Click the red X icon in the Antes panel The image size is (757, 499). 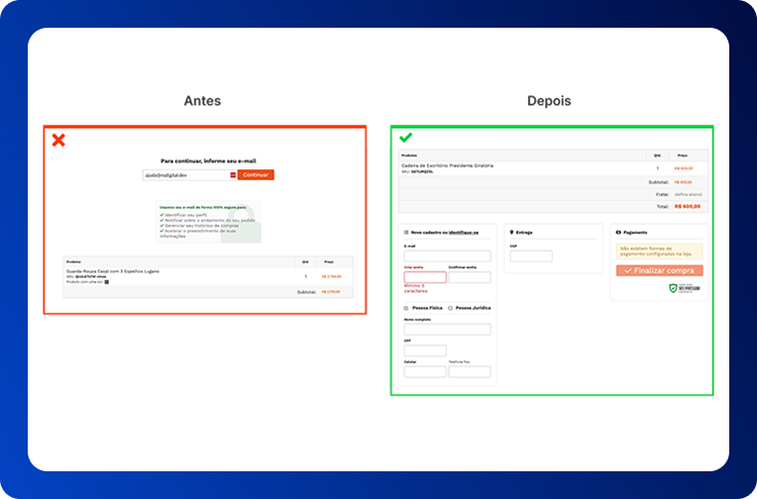(58, 140)
